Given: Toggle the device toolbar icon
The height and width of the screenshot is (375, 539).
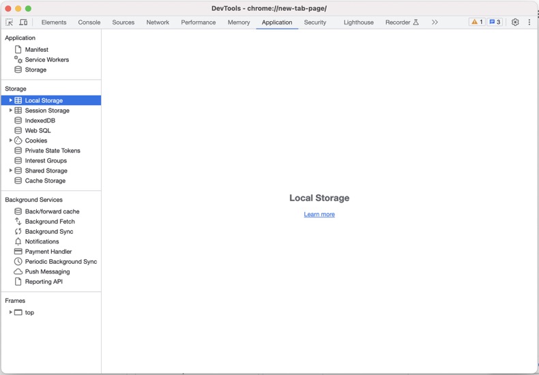Looking at the screenshot, I should [x=23, y=22].
